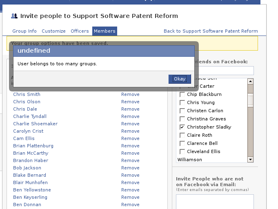Click the Chip Blackburn name label
The image size is (278, 209).
coord(204,94)
